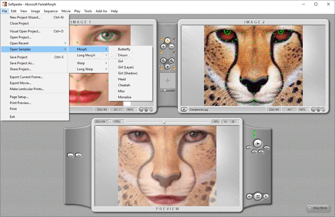Toggle the LED above the curved arrows icon
Image resolution: width=335 pixels, height=217 pixels.
pyautogui.click(x=174, y=39)
